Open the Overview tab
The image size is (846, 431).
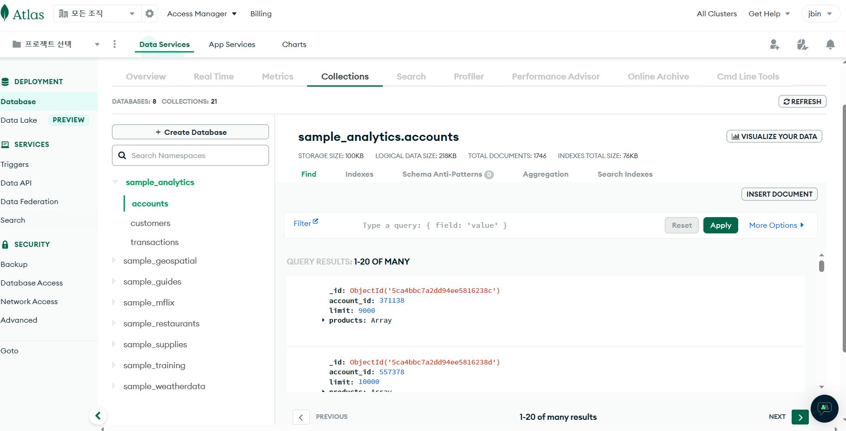coord(146,76)
